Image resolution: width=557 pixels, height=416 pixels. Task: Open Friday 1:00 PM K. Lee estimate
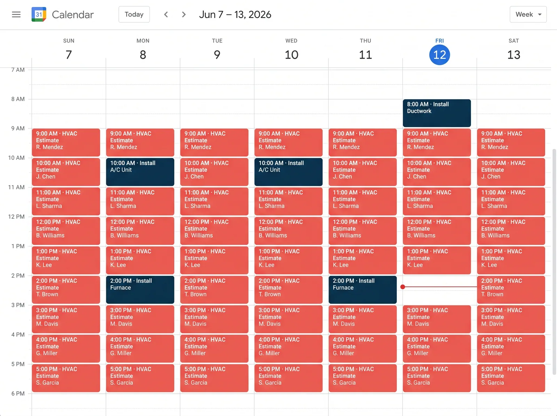point(437,260)
